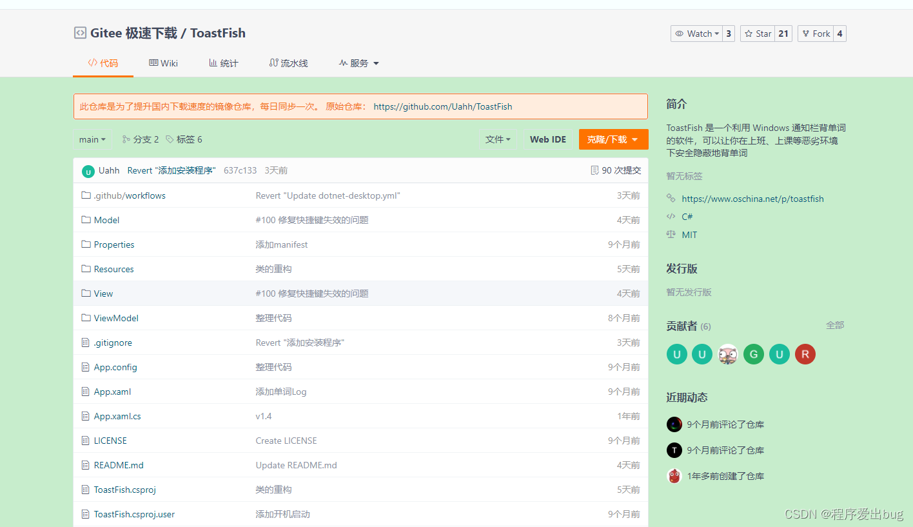Click the branch icon next to 分支 2
Screen dimensions: 913x527
126,139
